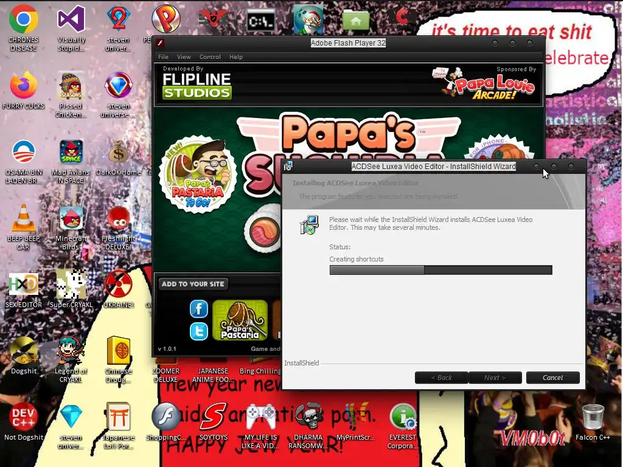Image resolution: width=623 pixels, height=467 pixels.
Task: Launch the Dogshit C++ icon
Action: (24, 350)
